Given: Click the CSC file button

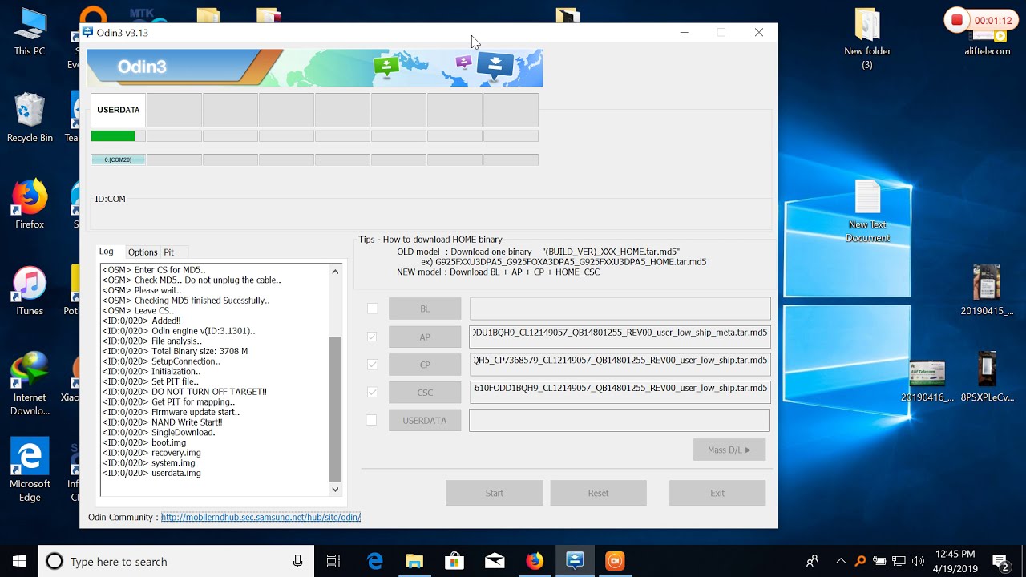Looking at the screenshot, I should click(x=425, y=393).
